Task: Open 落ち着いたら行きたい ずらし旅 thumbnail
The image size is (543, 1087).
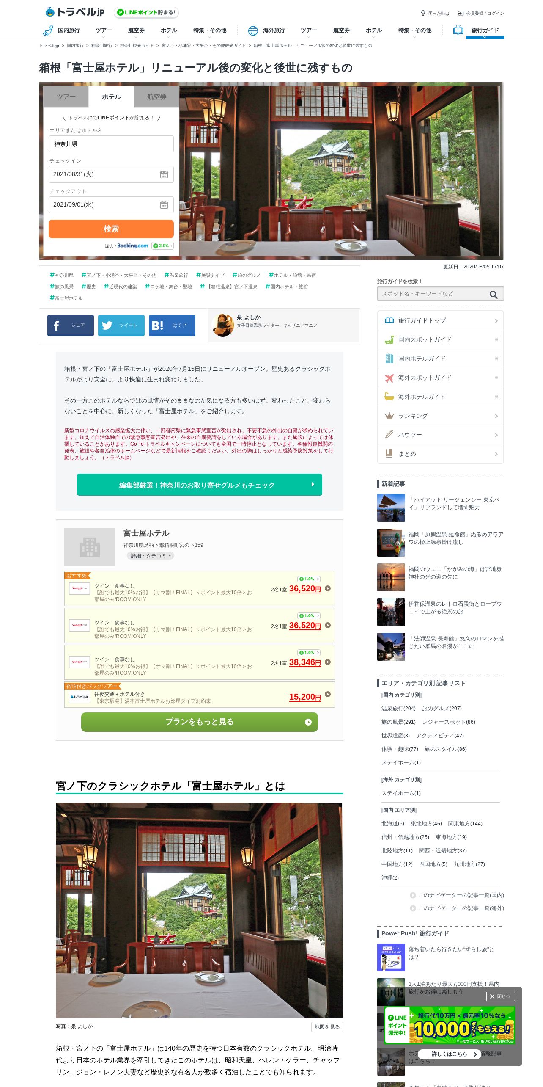Action: [391, 957]
